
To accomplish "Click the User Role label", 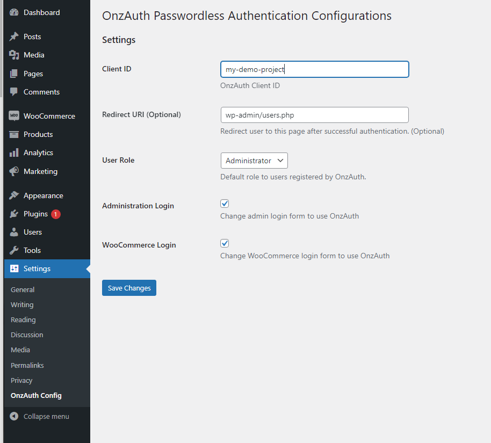I will (118, 160).
